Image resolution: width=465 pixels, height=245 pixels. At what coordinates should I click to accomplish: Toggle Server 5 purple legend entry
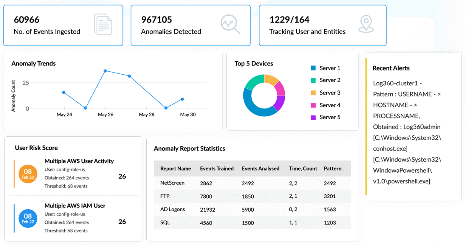(325, 117)
